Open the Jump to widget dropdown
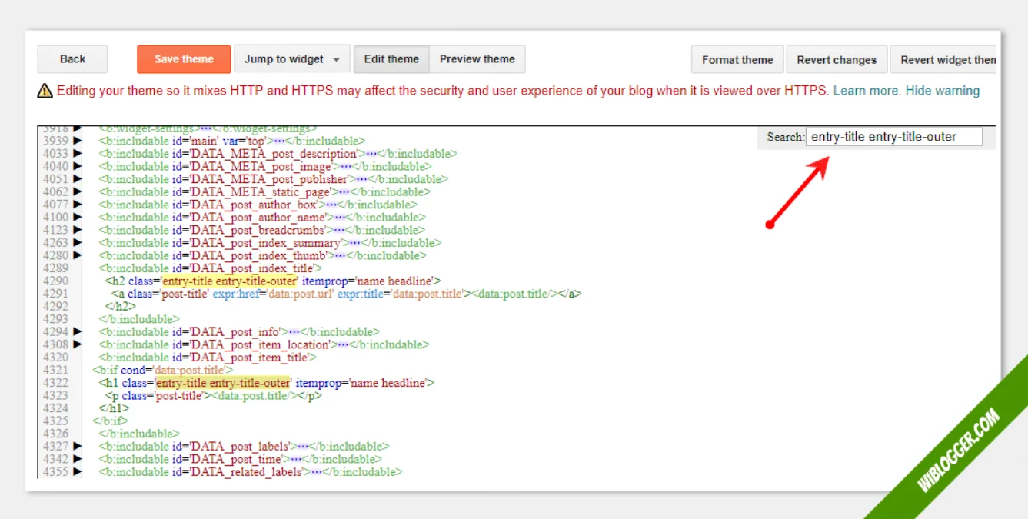 (291, 59)
